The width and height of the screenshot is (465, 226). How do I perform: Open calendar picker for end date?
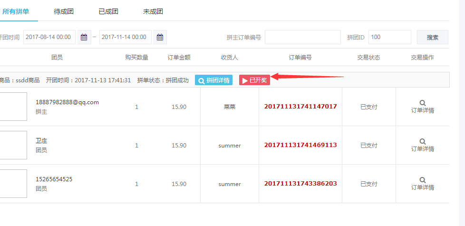pos(160,37)
